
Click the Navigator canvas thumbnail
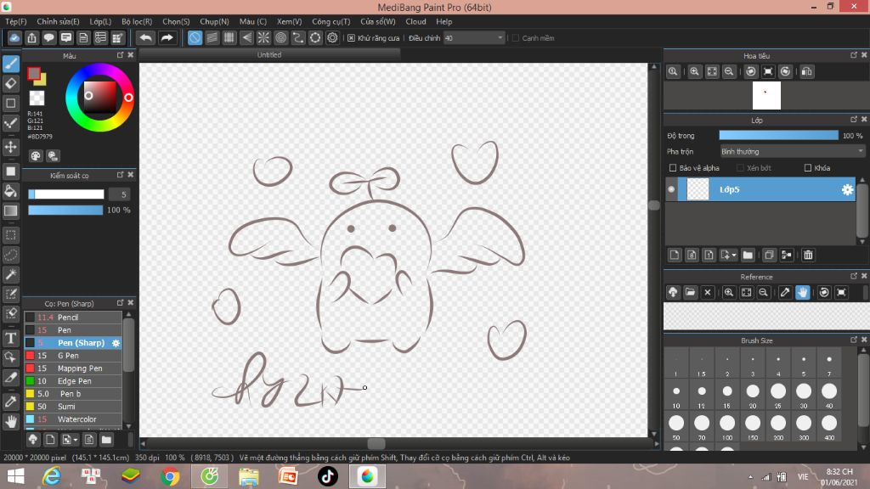tap(766, 95)
